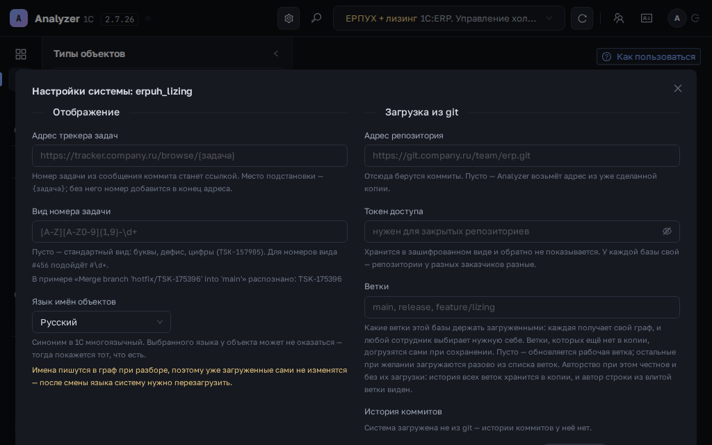Open the Как пользоваться help button
The width and height of the screenshot is (712, 445).
(x=649, y=57)
